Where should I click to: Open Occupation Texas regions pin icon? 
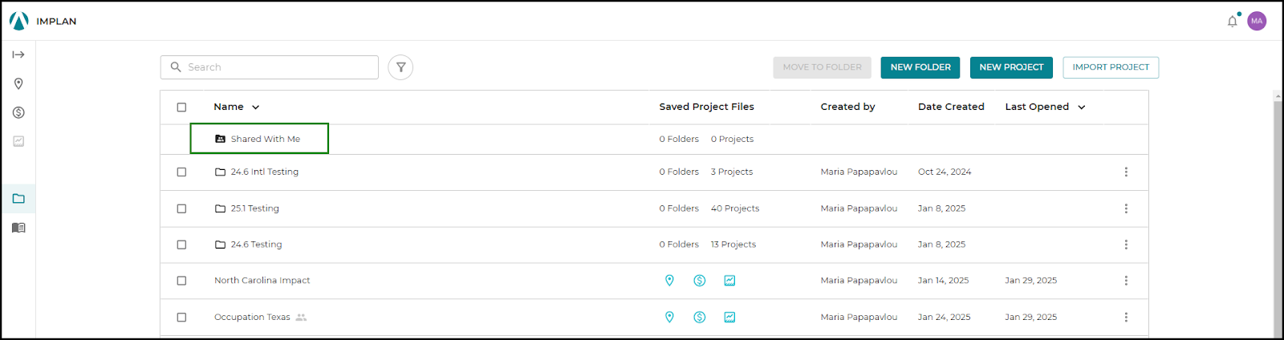669,317
